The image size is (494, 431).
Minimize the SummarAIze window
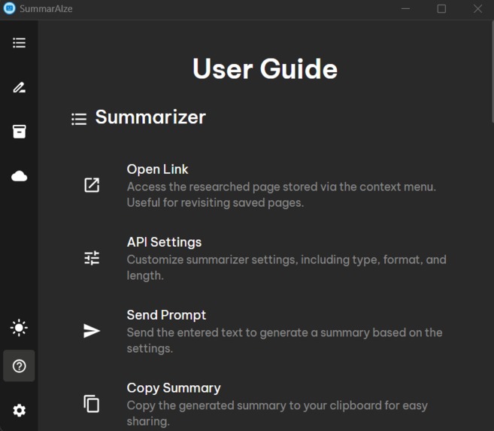point(405,8)
